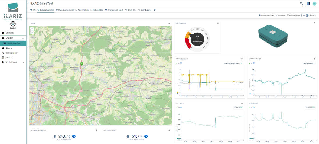Click the blue trend arrow beside 21,6 °C

click(74, 136)
